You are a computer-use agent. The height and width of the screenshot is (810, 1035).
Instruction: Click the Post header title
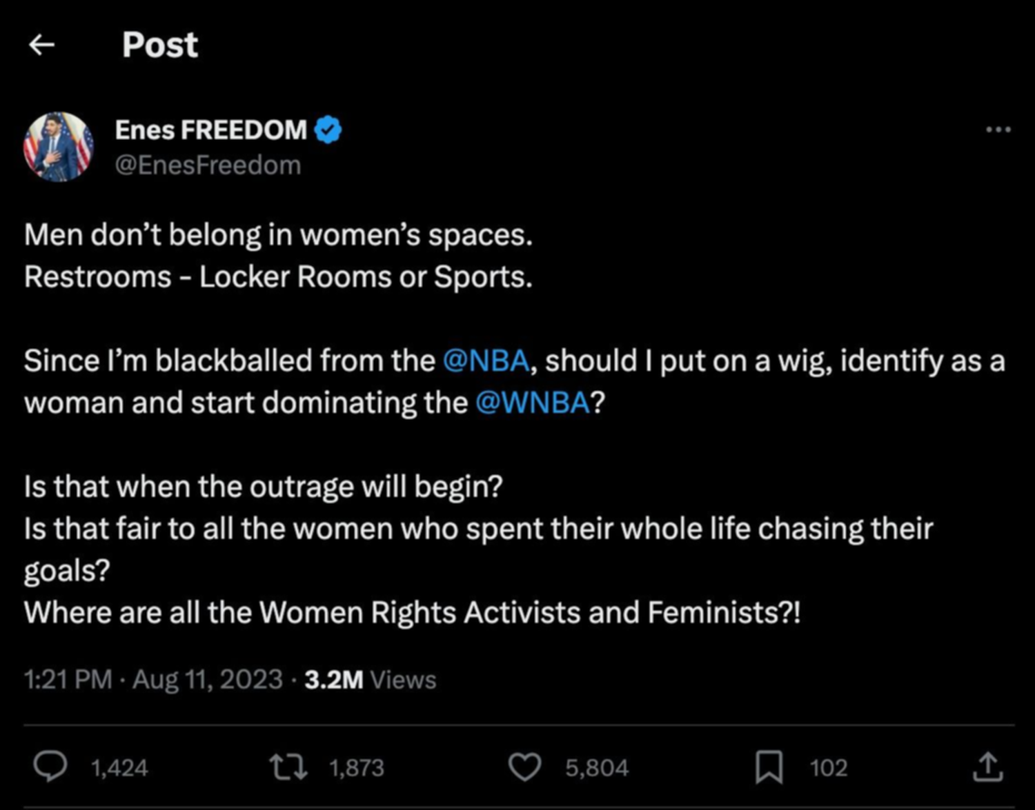[160, 45]
